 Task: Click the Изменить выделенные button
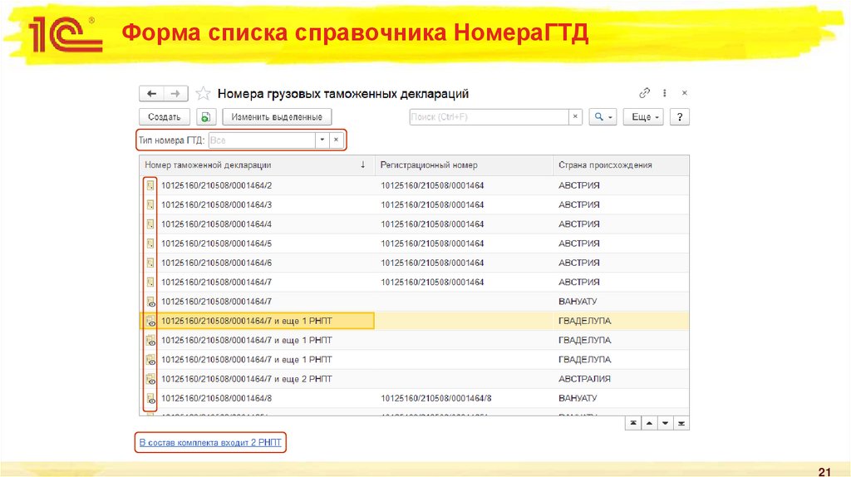click(278, 117)
